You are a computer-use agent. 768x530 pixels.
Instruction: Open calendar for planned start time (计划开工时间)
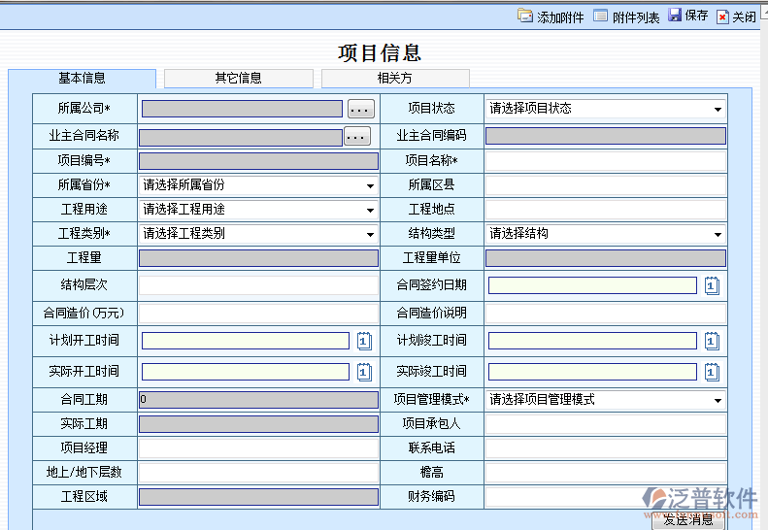[364, 341]
